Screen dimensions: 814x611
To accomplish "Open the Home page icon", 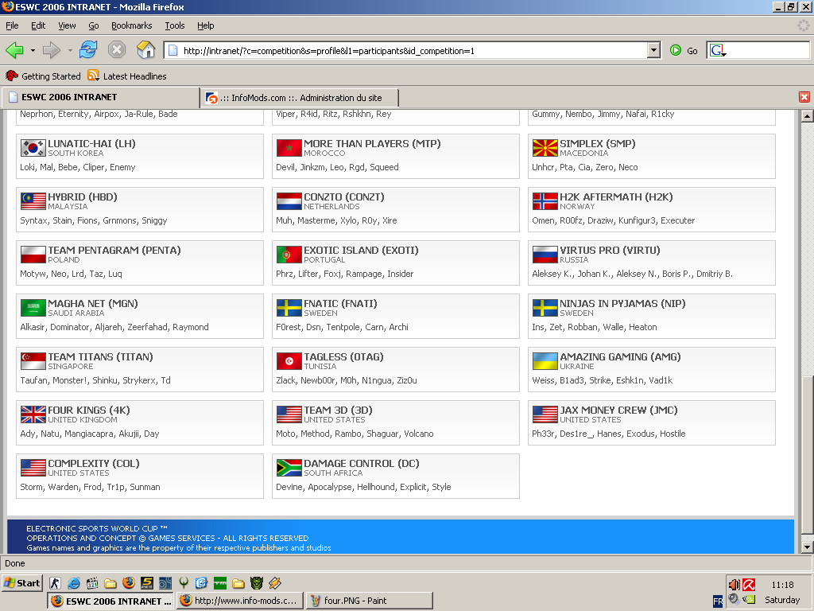I will (x=146, y=50).
